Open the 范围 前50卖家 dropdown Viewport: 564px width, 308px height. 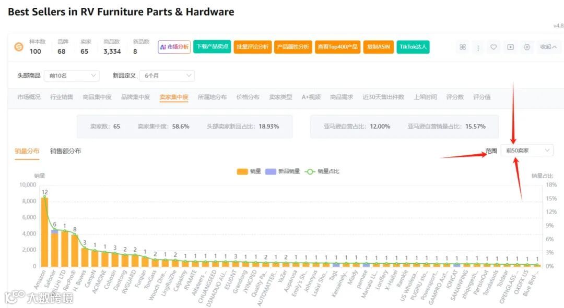pos(527,151)
